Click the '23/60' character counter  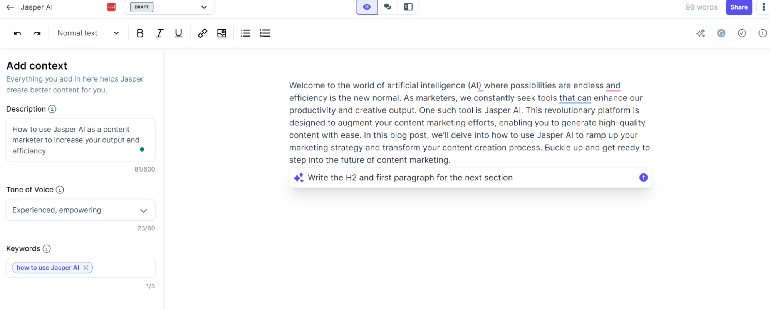click(146, 228)
